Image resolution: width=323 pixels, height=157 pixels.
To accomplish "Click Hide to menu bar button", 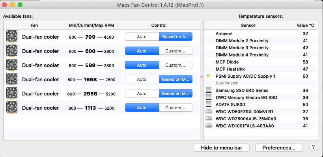I will pyautogui.click(x=221, y=148).
